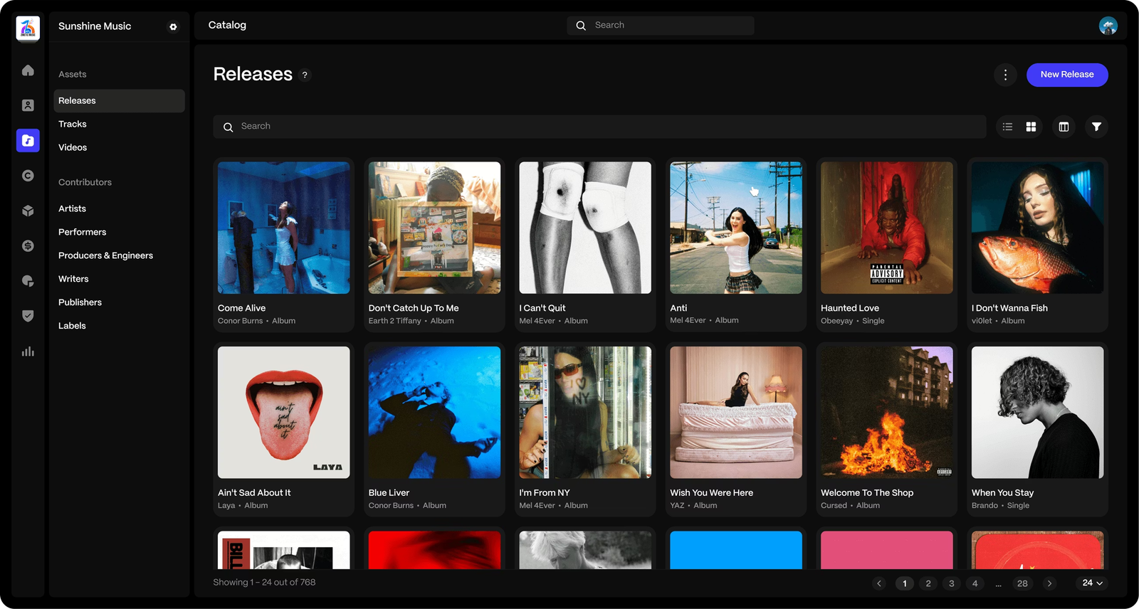Open the Haunted Love album cover
Image resolution: width=1139 pixels, height=609 pixels.
coord(886,228)
